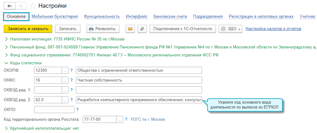Viewport: 317px width, 133px height.
Task: Click the help icon next to ОКПО
Action: 77,109
